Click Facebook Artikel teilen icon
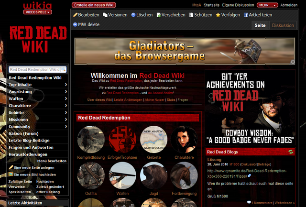Image resolution: width=306 pixels, height=207 pixels. (246, 15)
